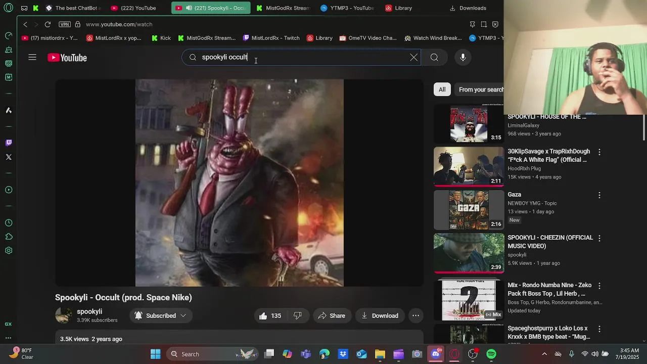Open the OmeTV Video Chat bookmark
Viewport: 647px width, 364px height.
click(368, 38)
